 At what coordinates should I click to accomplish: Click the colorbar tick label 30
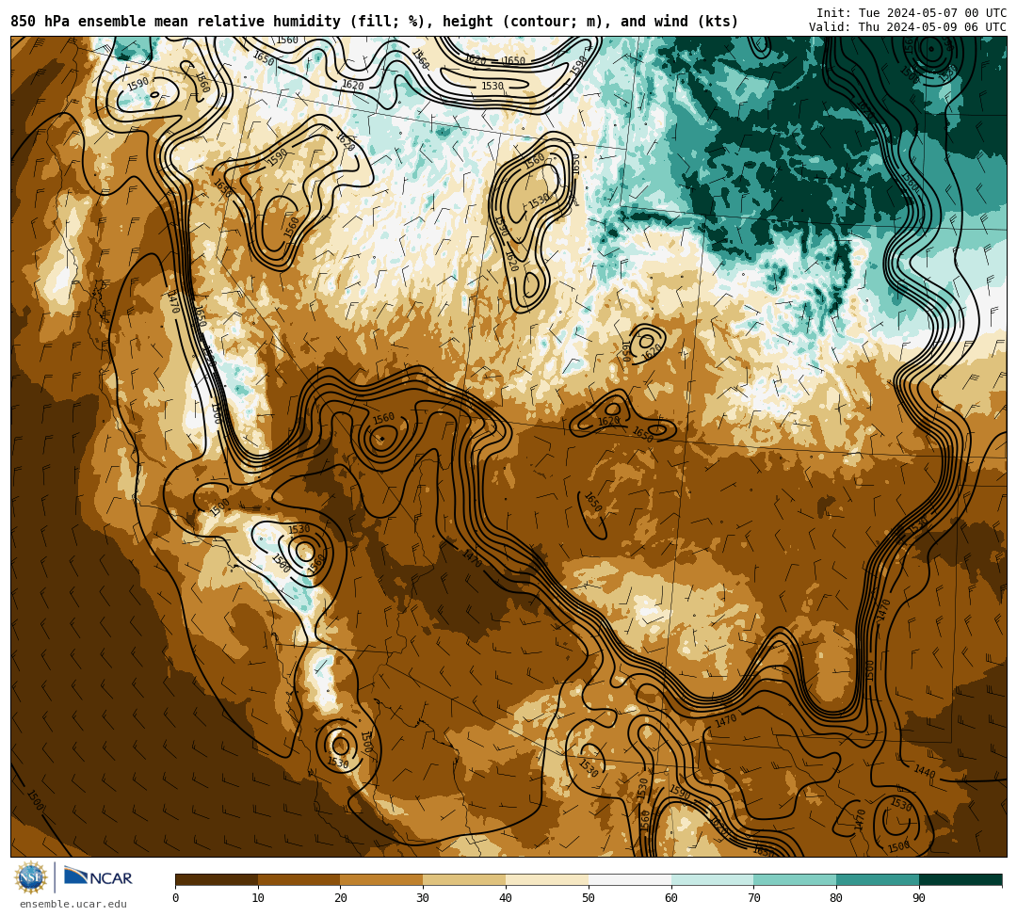[423, 898]
